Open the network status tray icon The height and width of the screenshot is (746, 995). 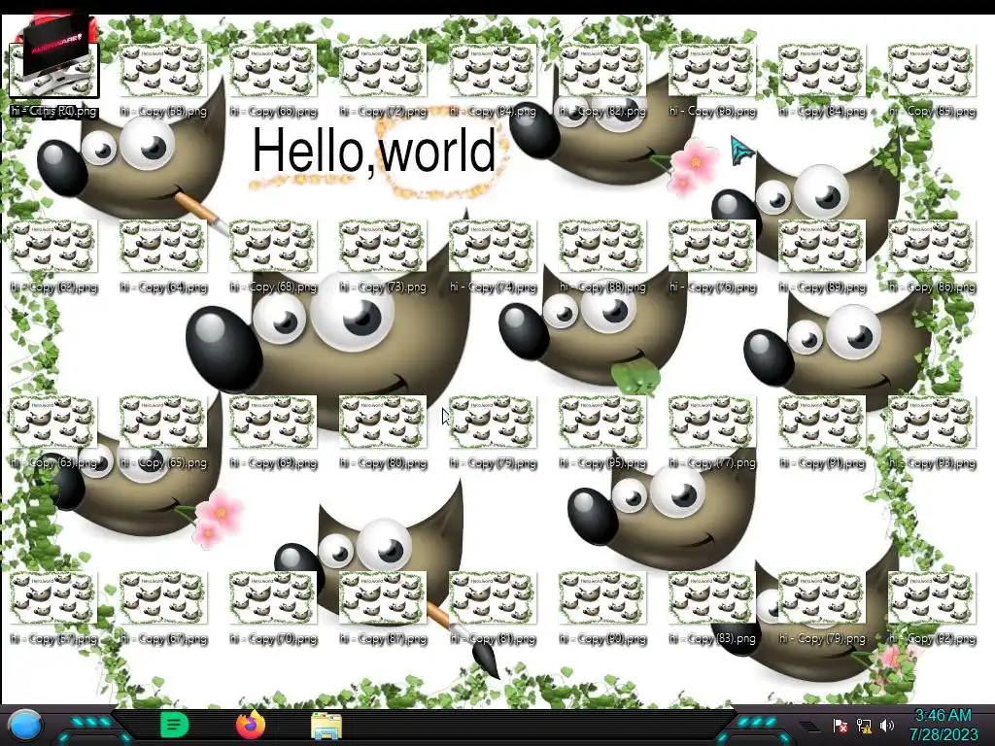coord(864,726)
